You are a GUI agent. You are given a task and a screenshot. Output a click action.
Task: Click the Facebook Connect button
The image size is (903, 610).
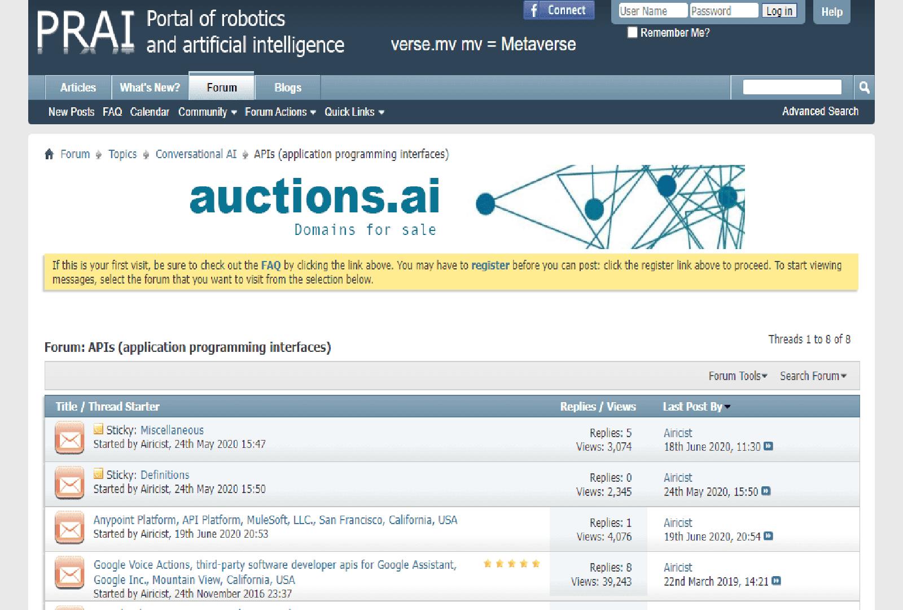(x=559, y=10)
